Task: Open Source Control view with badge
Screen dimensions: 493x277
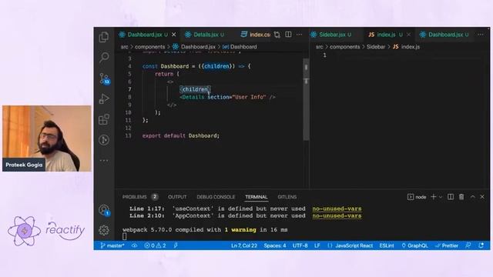Action: pyautogui.click(x=104, y=78)
